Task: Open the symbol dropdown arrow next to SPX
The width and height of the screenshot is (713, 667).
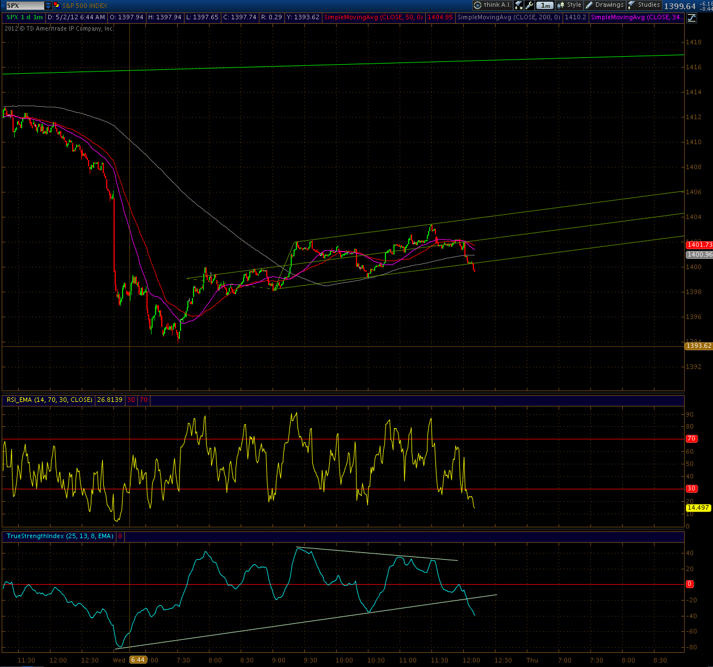Action: 48,5
